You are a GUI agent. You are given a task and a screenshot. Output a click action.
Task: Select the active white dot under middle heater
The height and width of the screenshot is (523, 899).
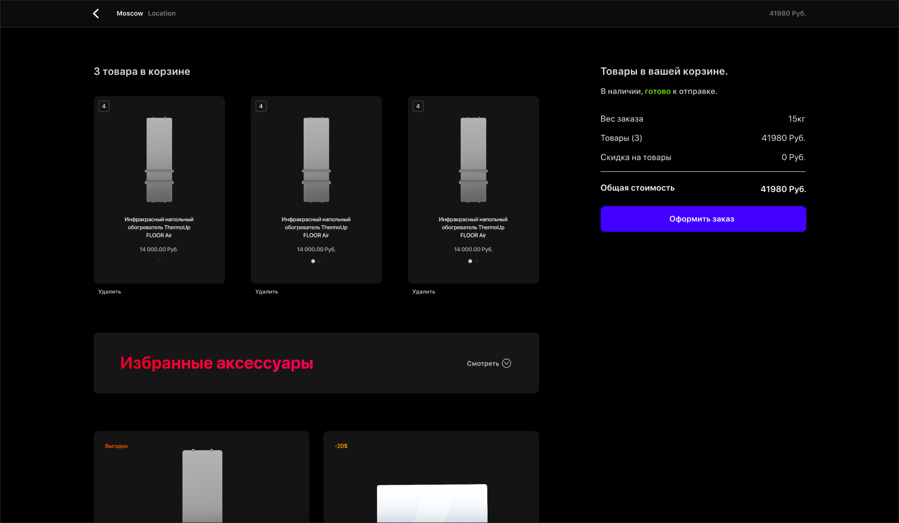[x=313, y=261]
